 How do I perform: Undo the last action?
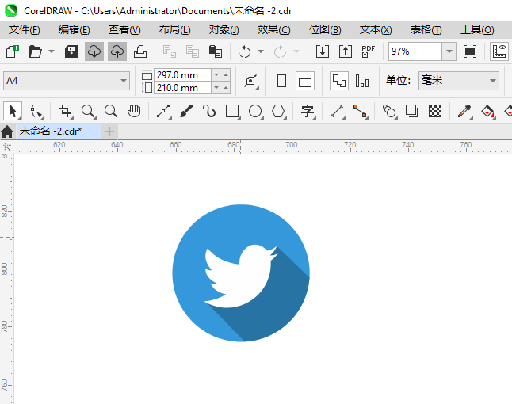245,51
